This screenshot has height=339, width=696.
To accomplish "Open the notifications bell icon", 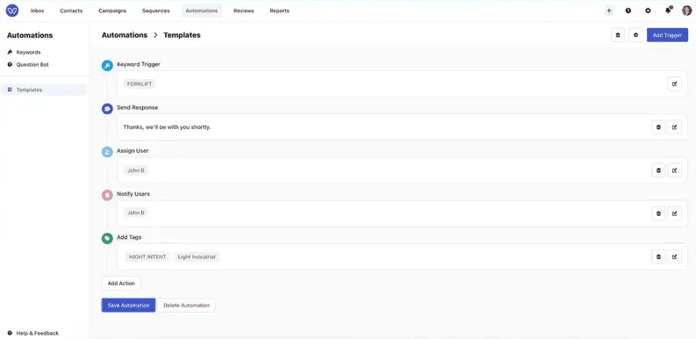I will (668, 11).
